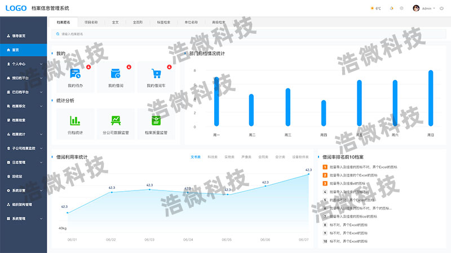This screenshot has width=451, height=253.
Task: Switch to the 高级检索 tab
Action: pyautogui.click(x=219, y=22)
